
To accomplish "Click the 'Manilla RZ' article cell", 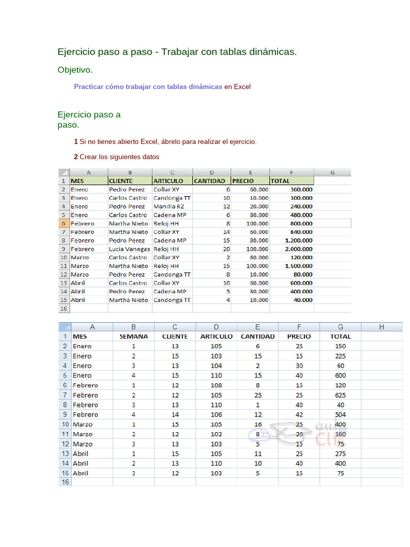I will click(x=169, y=206).
